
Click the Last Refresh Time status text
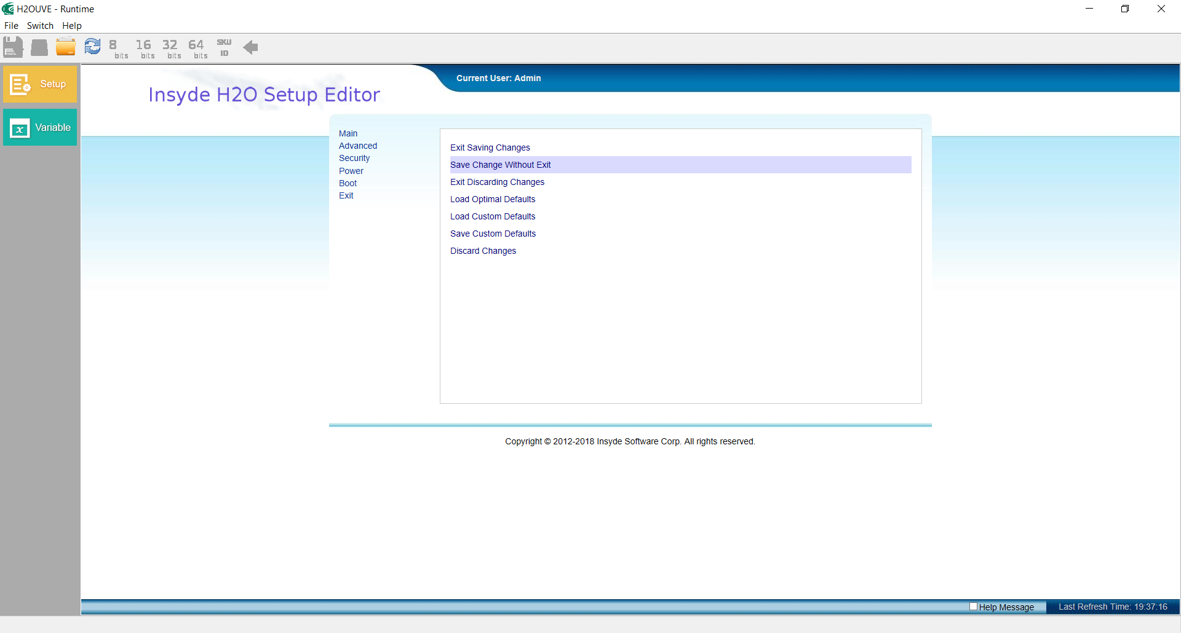(1113, 607)
